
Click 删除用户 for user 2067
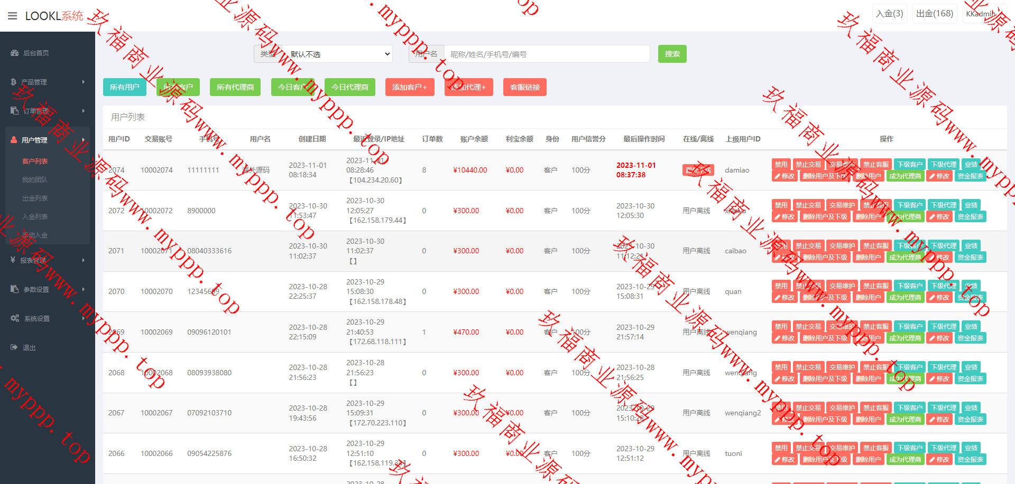click(869, 420)
